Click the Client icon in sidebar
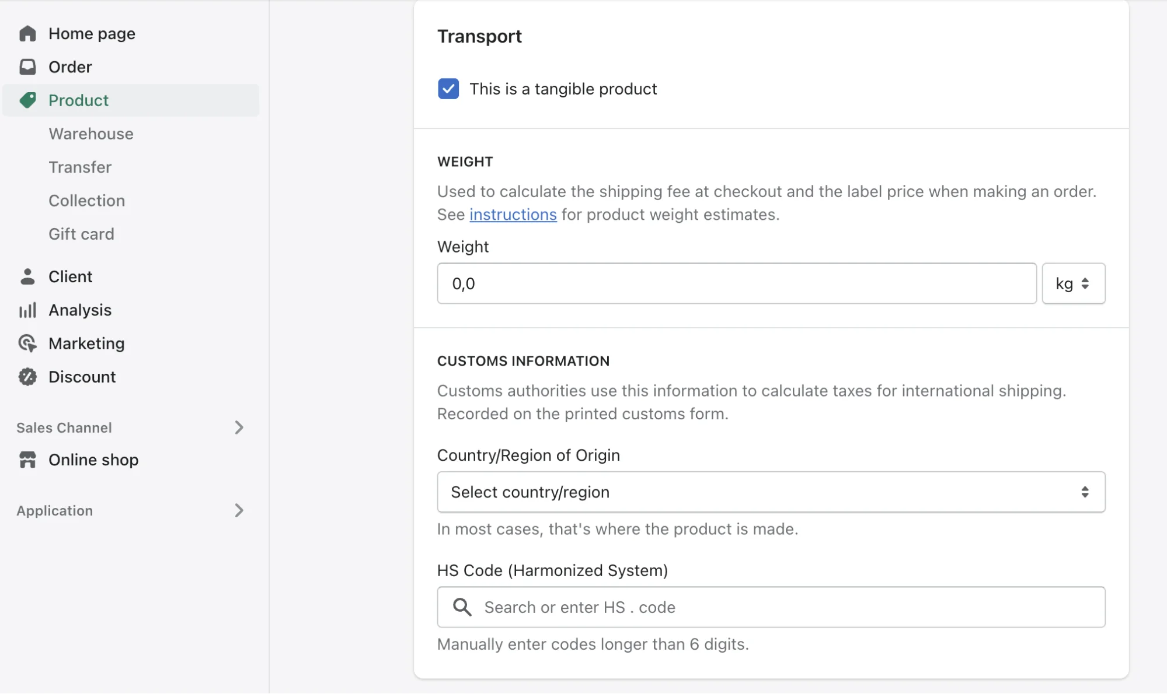 pos(27,275)
